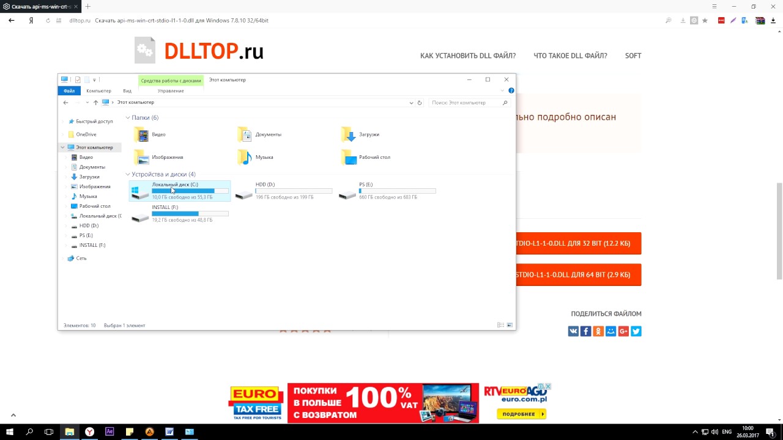The width and height of the screenshot is (783, 440).
Task: Click the Windows Start button
Action: [x=9, y=431]
